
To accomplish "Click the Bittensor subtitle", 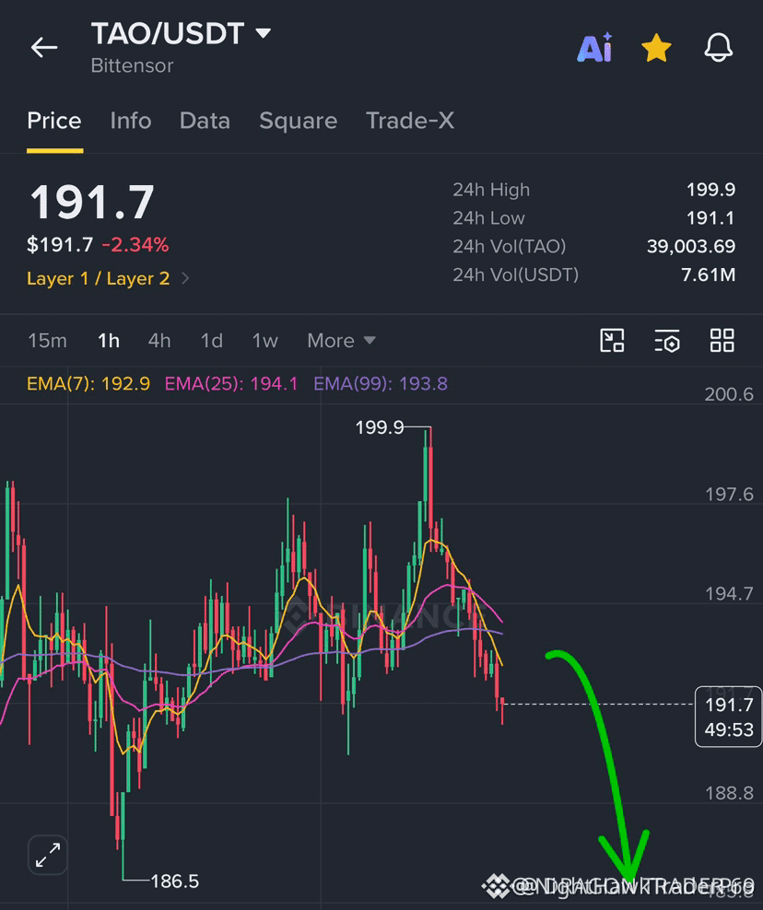I will click(132, 65).
